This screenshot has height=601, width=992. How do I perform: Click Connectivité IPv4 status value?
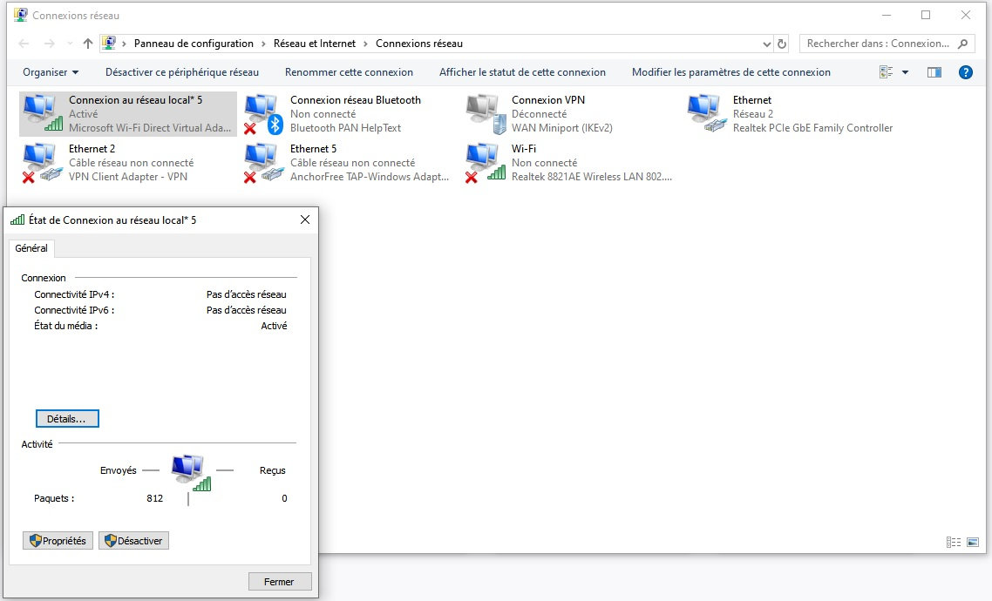click(246, 294)
